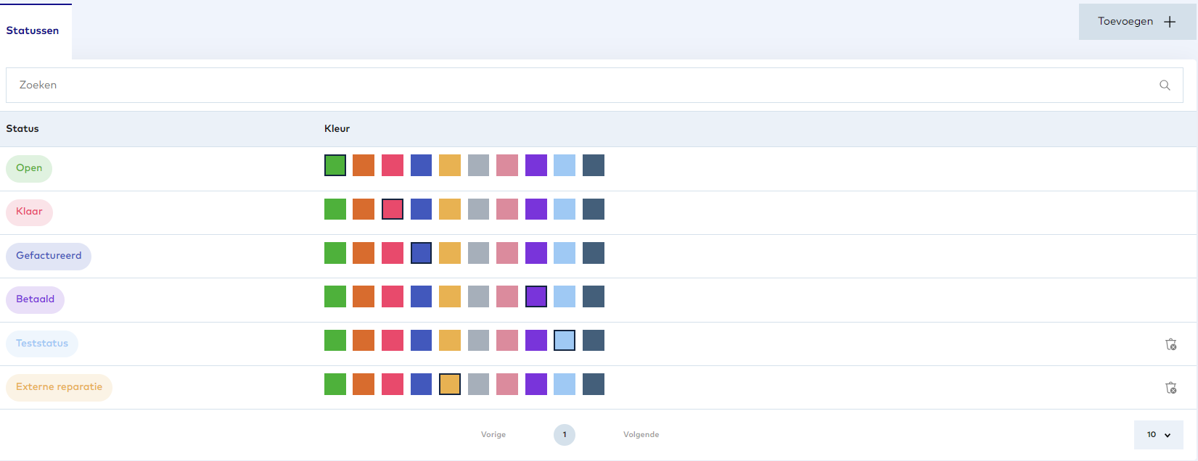Image resolution: width=1198 pixels, height=461 pixels.
Task: Delete the Externe reparatie status
Action: pos(1170,388)
